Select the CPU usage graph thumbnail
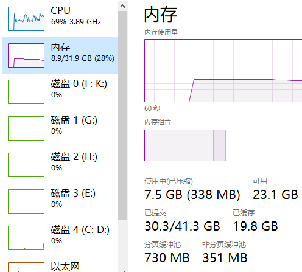The image size is (302, 272). point(26,19)
